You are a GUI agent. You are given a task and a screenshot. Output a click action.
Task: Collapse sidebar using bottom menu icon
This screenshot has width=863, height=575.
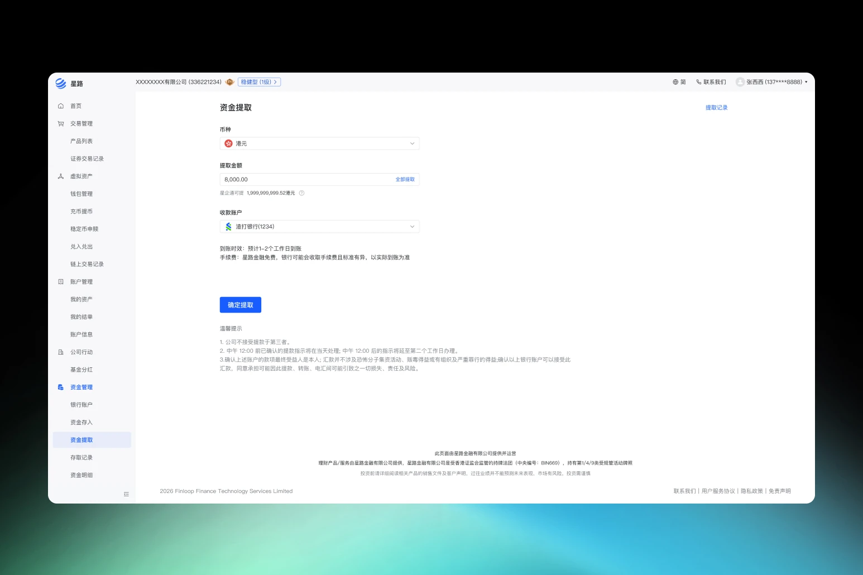[x=126, y=494]
